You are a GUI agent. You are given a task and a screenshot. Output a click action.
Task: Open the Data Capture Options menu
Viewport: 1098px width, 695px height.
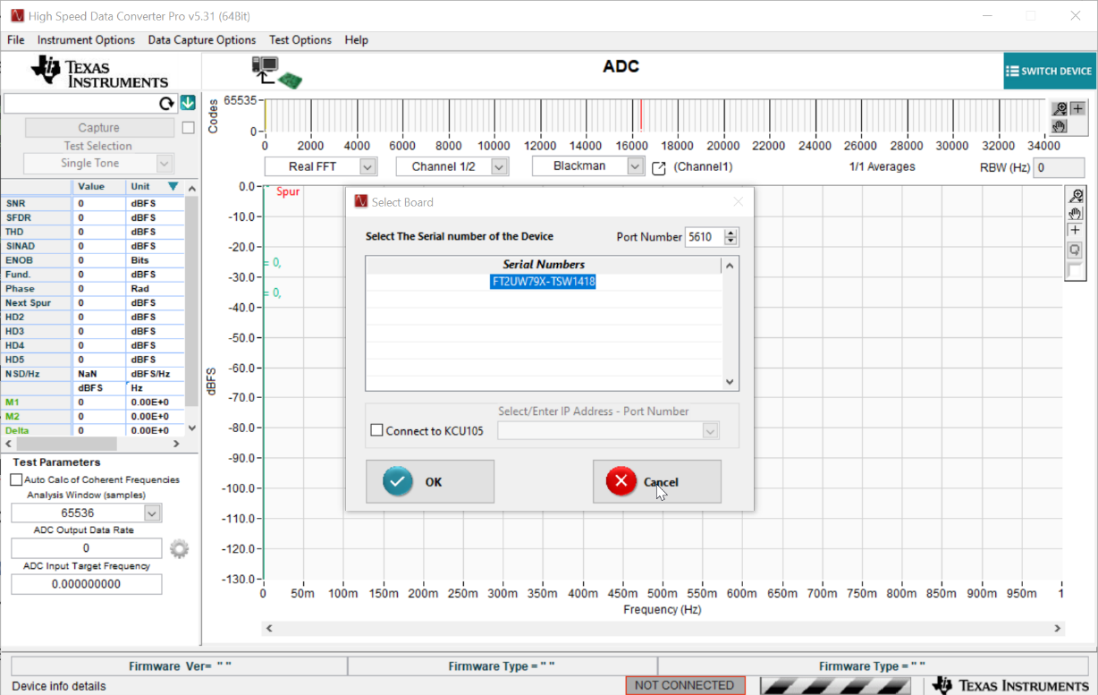point(202,40)
